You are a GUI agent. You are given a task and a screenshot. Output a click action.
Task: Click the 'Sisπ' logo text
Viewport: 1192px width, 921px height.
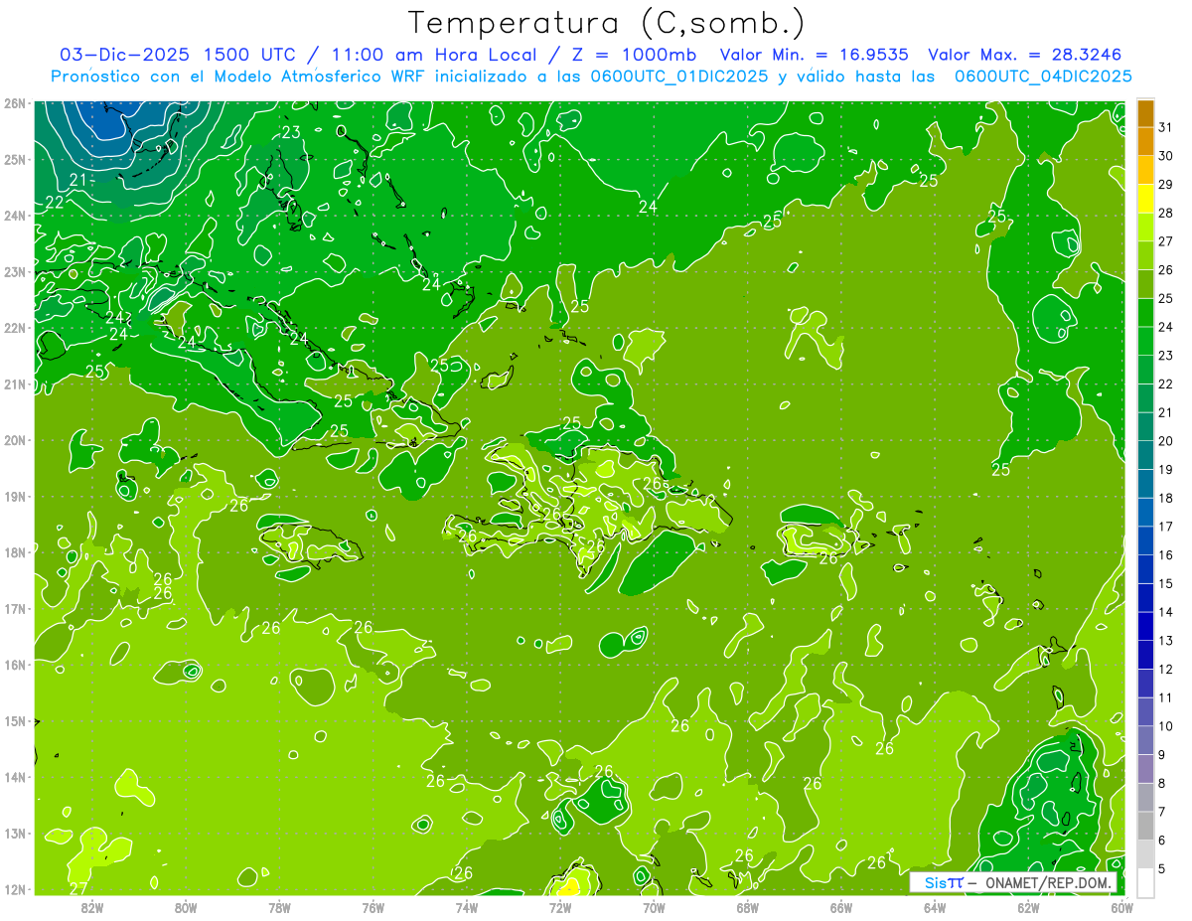coord(943,883)
